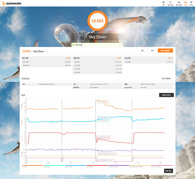Click the 2000.00 MHz GPU memory clock tooltip
This screenshot has width=195, height=179.
click(108, 154)
